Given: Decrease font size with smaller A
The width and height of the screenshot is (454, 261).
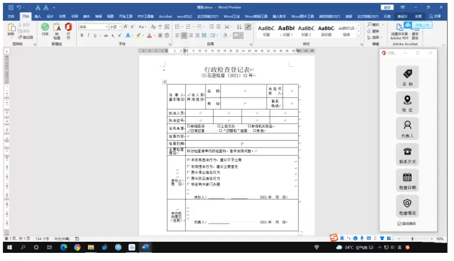Looking at the screenshot, I should pos(132,27).
